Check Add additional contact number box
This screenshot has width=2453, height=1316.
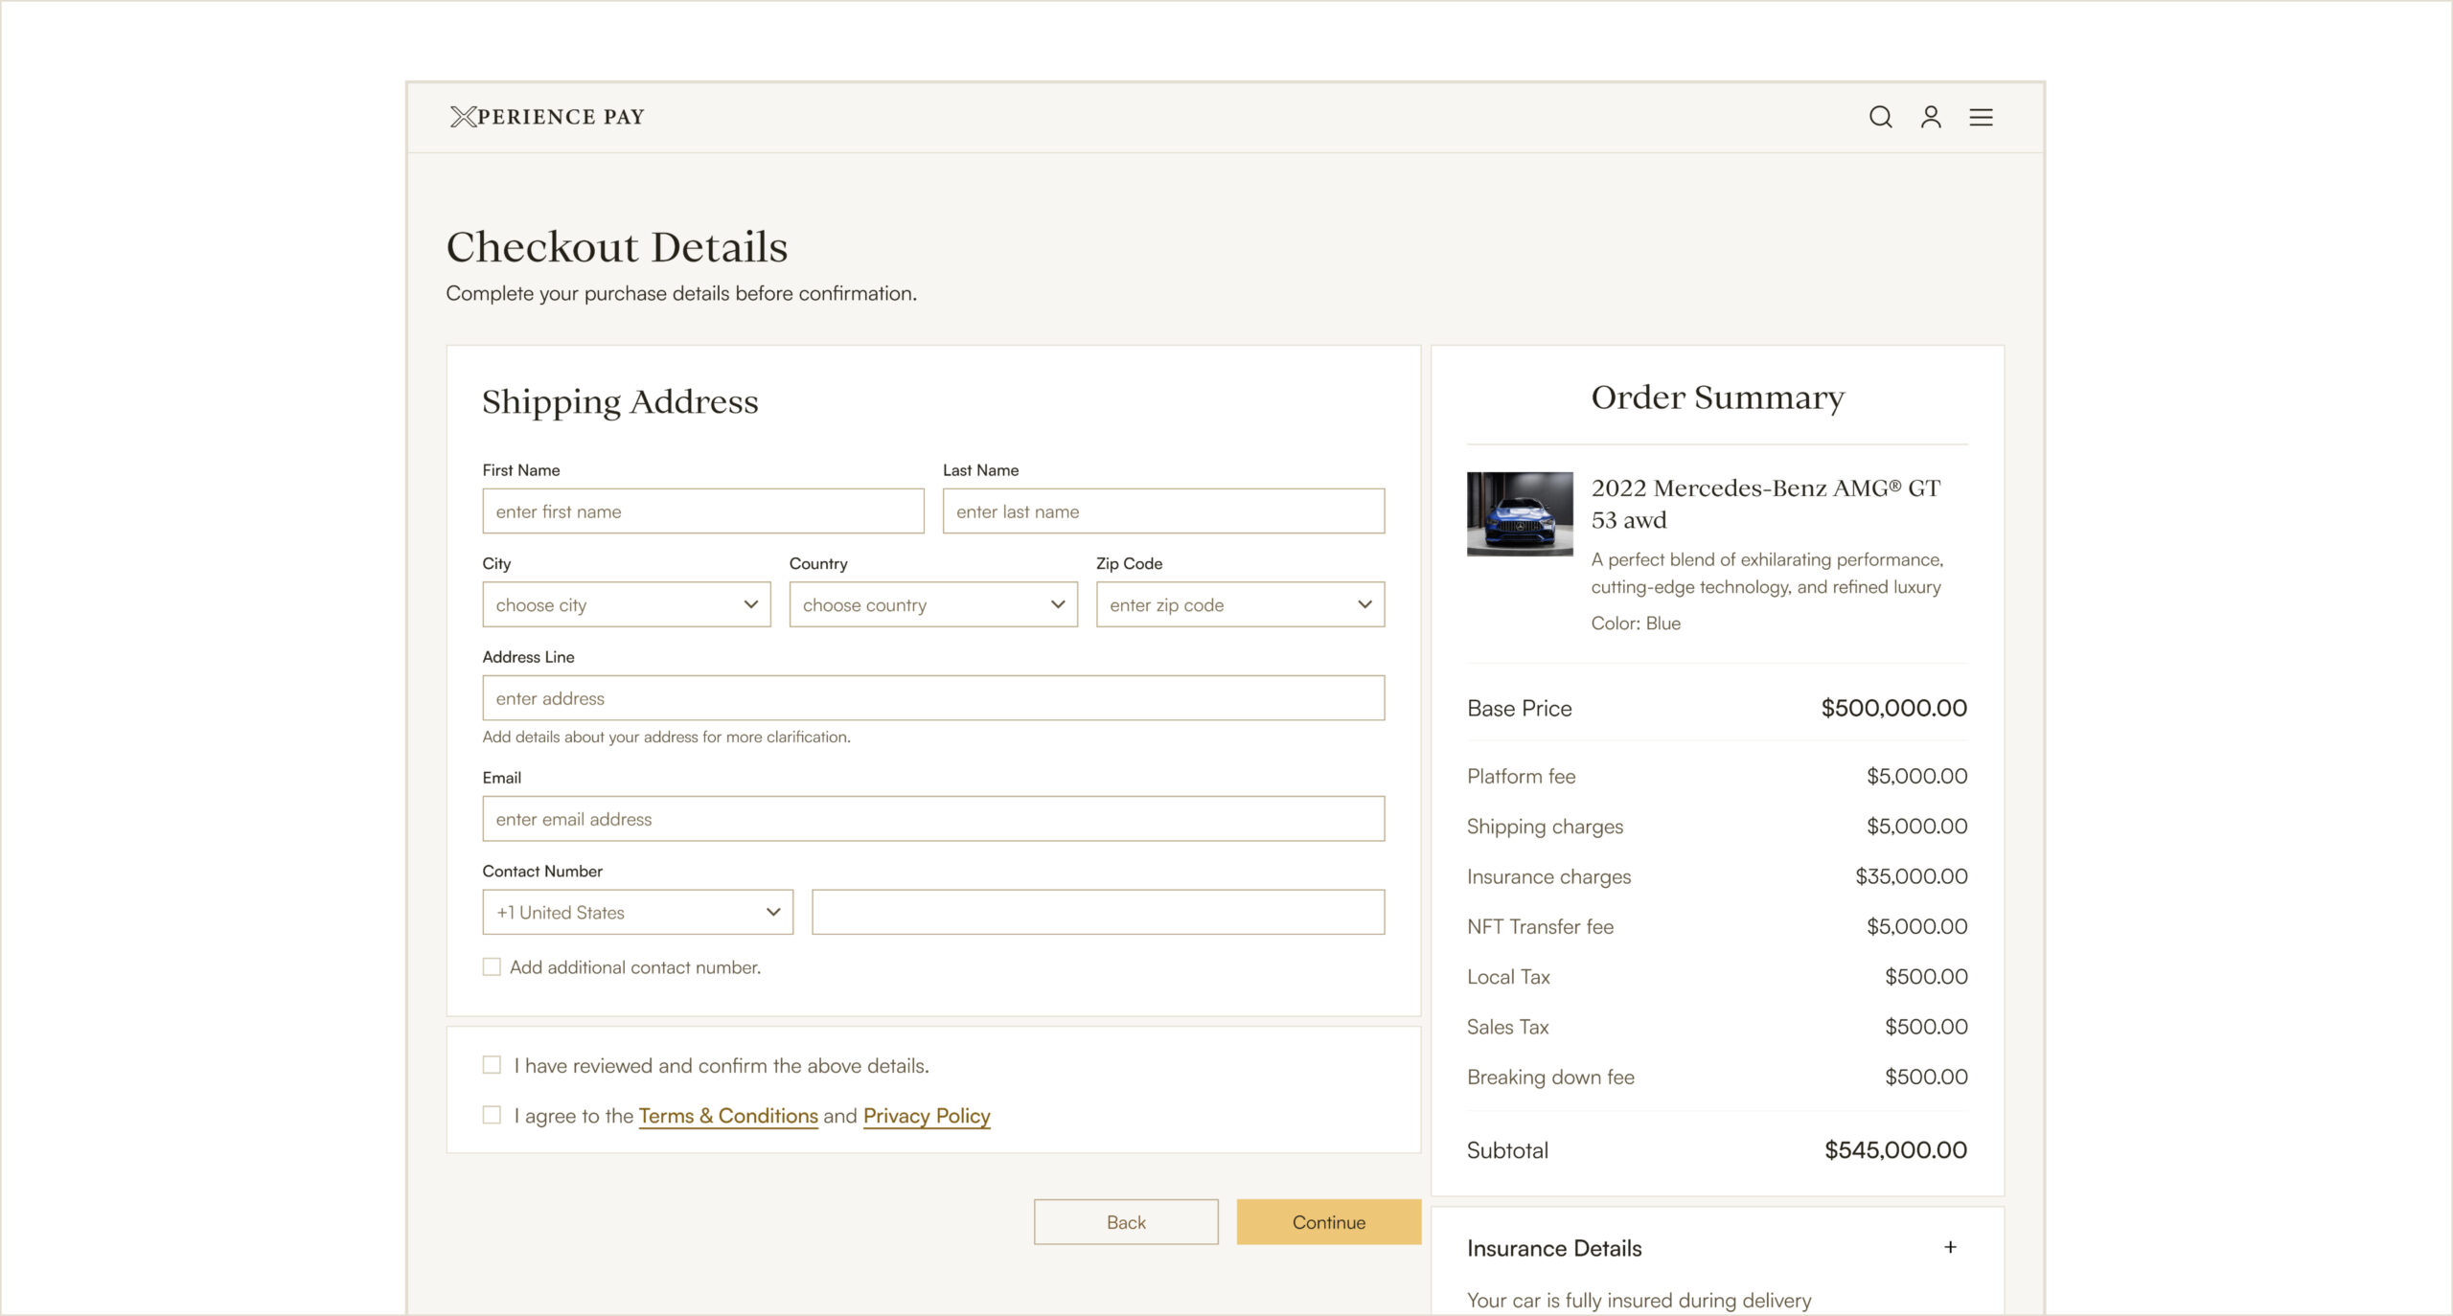(492, 967)
